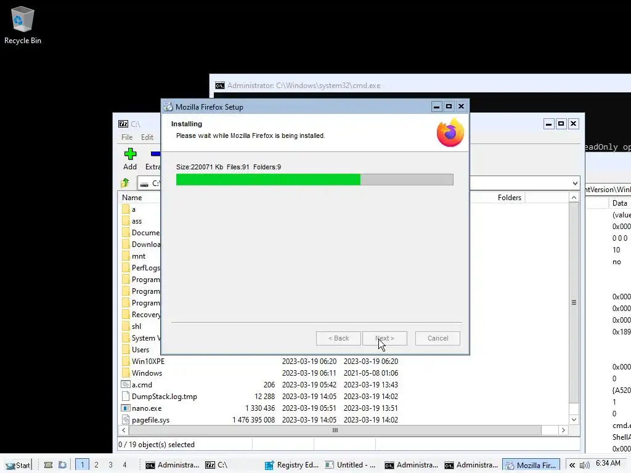Screen dimensions: 631x473
Task: Open the Edit menu in 7-Zip
Action: click(147, 137)
